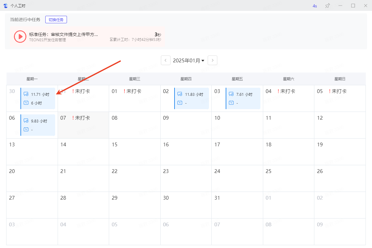Click the attendance icon next to 9.83 小时
372x248 pixels.
pos(26,121)
